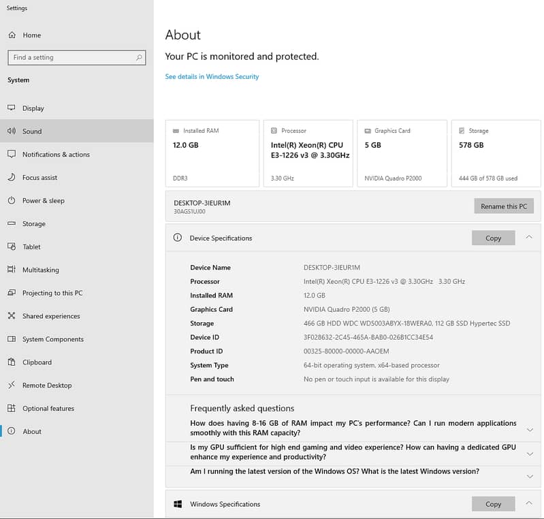This screenshot has height=519, width=544.
Task: Click the NVIDIA Quadro P2000 card subtitle
Action: pyautogui.click(x=393, y=178)
